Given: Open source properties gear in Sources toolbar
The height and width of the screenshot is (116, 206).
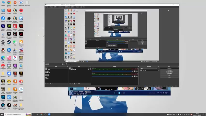Looking at the screenshot, I should (74, 84).
